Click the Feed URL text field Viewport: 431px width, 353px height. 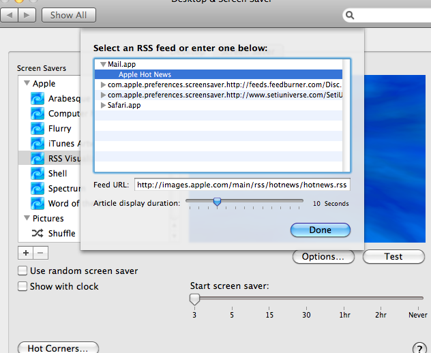[242, 185]
